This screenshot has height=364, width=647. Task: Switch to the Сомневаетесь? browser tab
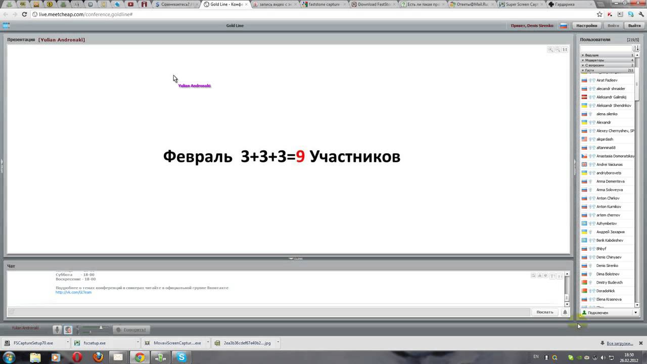click(176, 4)
